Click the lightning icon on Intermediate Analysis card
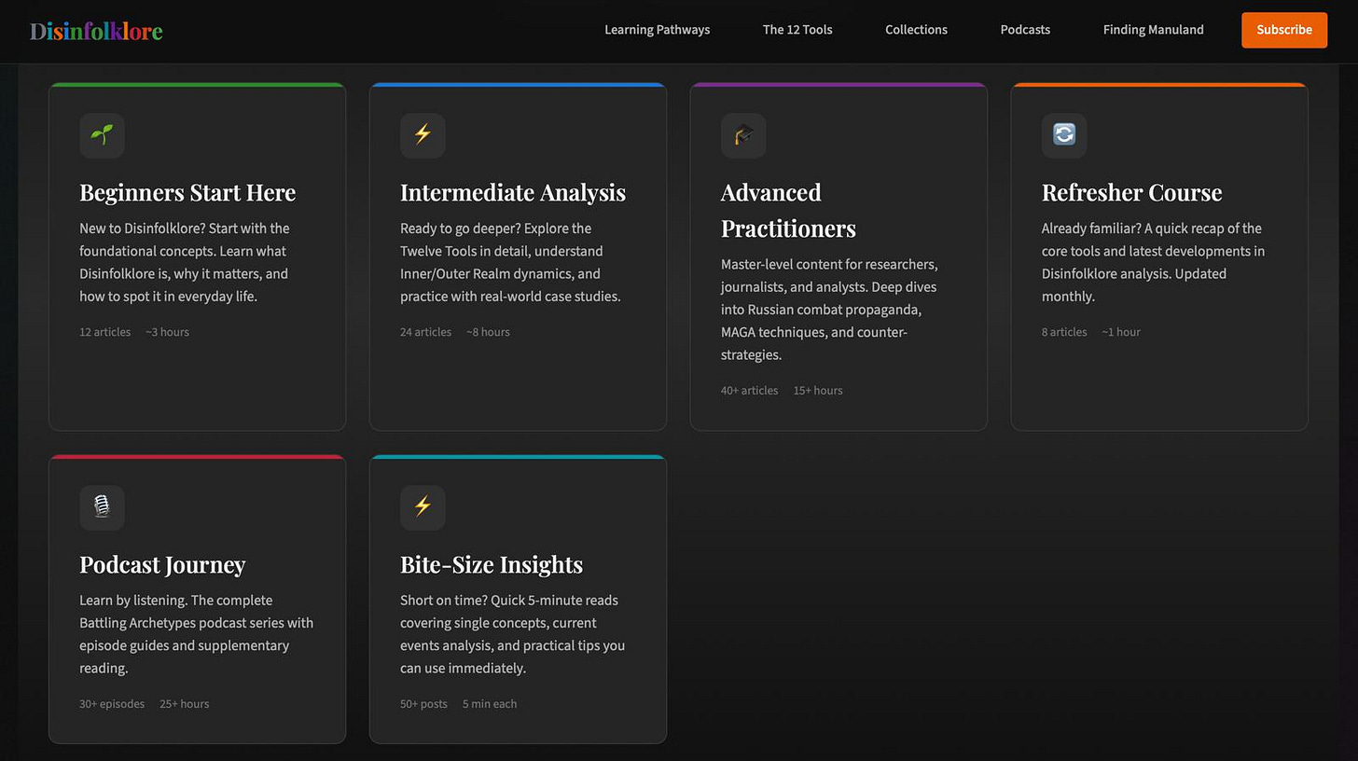 tap(423, 135)
